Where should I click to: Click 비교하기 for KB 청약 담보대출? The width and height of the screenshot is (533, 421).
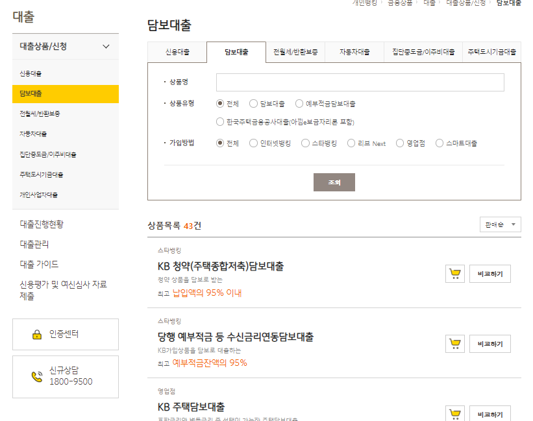[x=490, y=273]
